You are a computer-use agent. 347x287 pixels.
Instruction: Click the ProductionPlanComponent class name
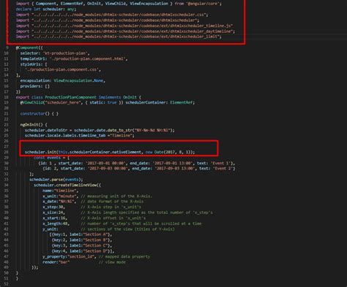70,97
